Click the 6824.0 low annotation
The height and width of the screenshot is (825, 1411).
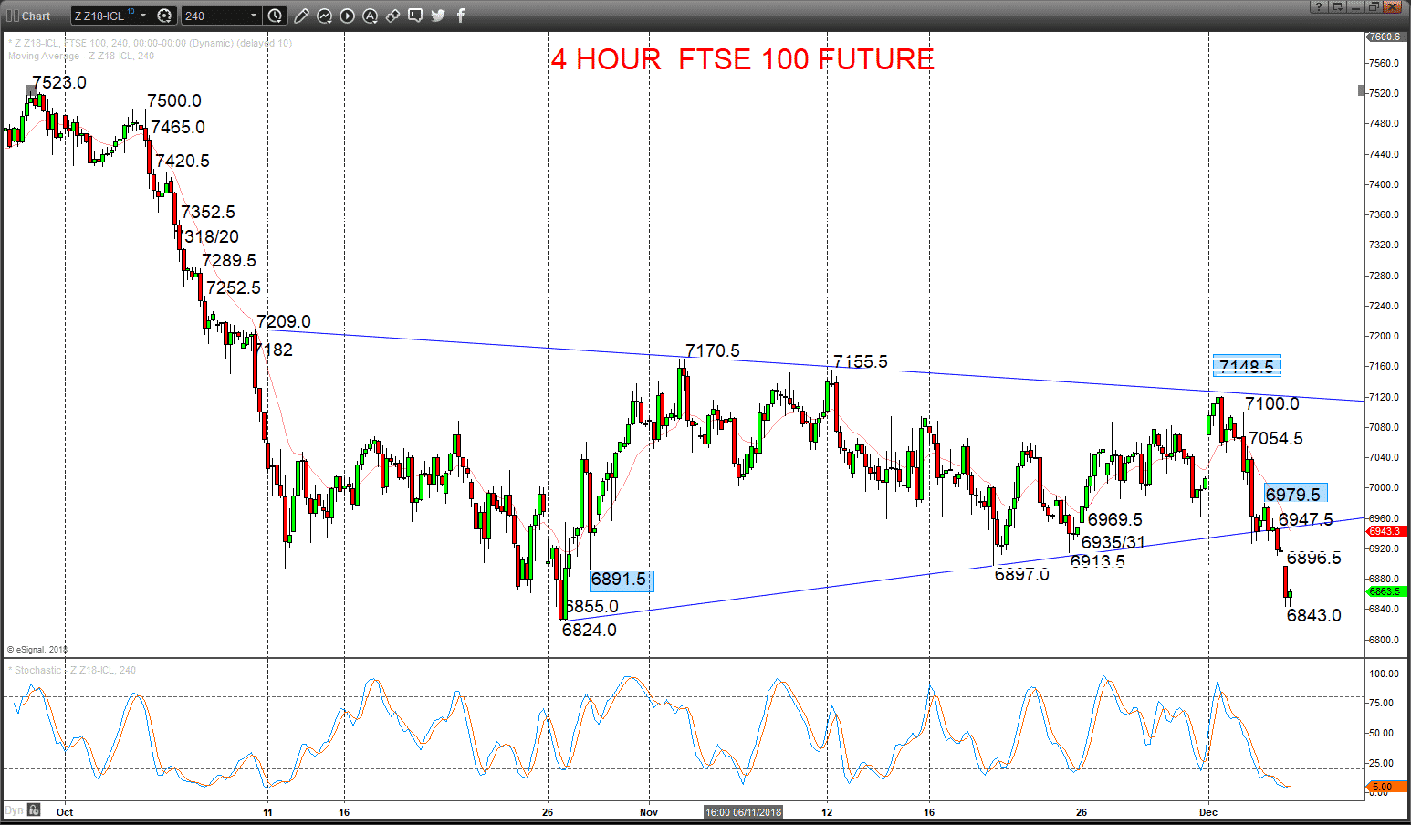(590, 630)
